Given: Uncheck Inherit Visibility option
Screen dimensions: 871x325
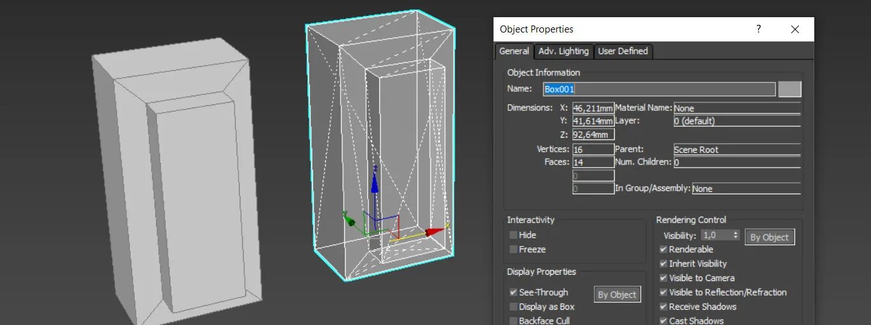Looking at the screenshot, I should click(x=663, y=264).
